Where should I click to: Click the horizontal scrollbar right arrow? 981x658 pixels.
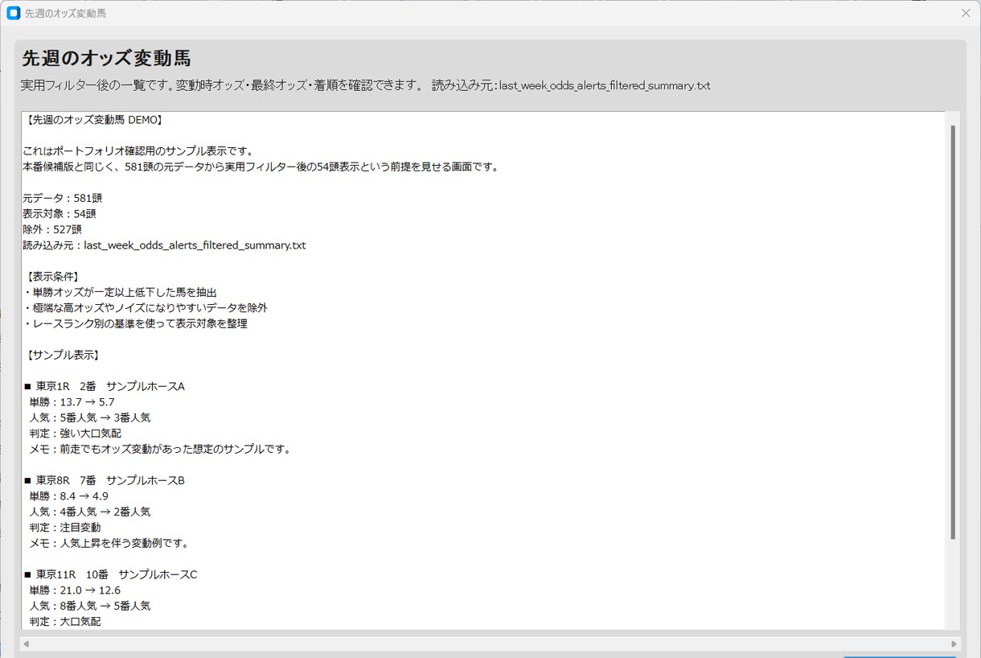(954, 644)
